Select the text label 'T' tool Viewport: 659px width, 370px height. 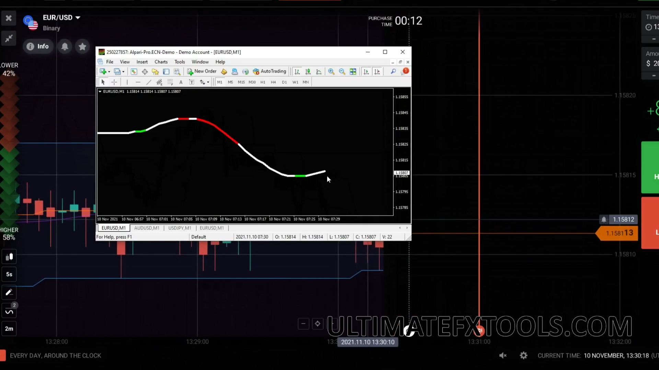(x=192, y=82)
